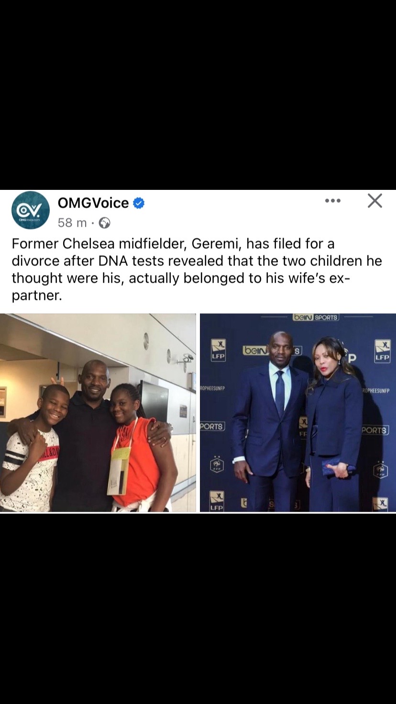Tap the globe public audience icon
The image size is (396, 704).
point(104,223)
